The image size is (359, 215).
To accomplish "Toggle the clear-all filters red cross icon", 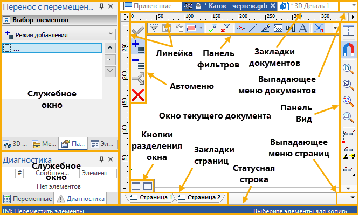I will pos(225,28).
